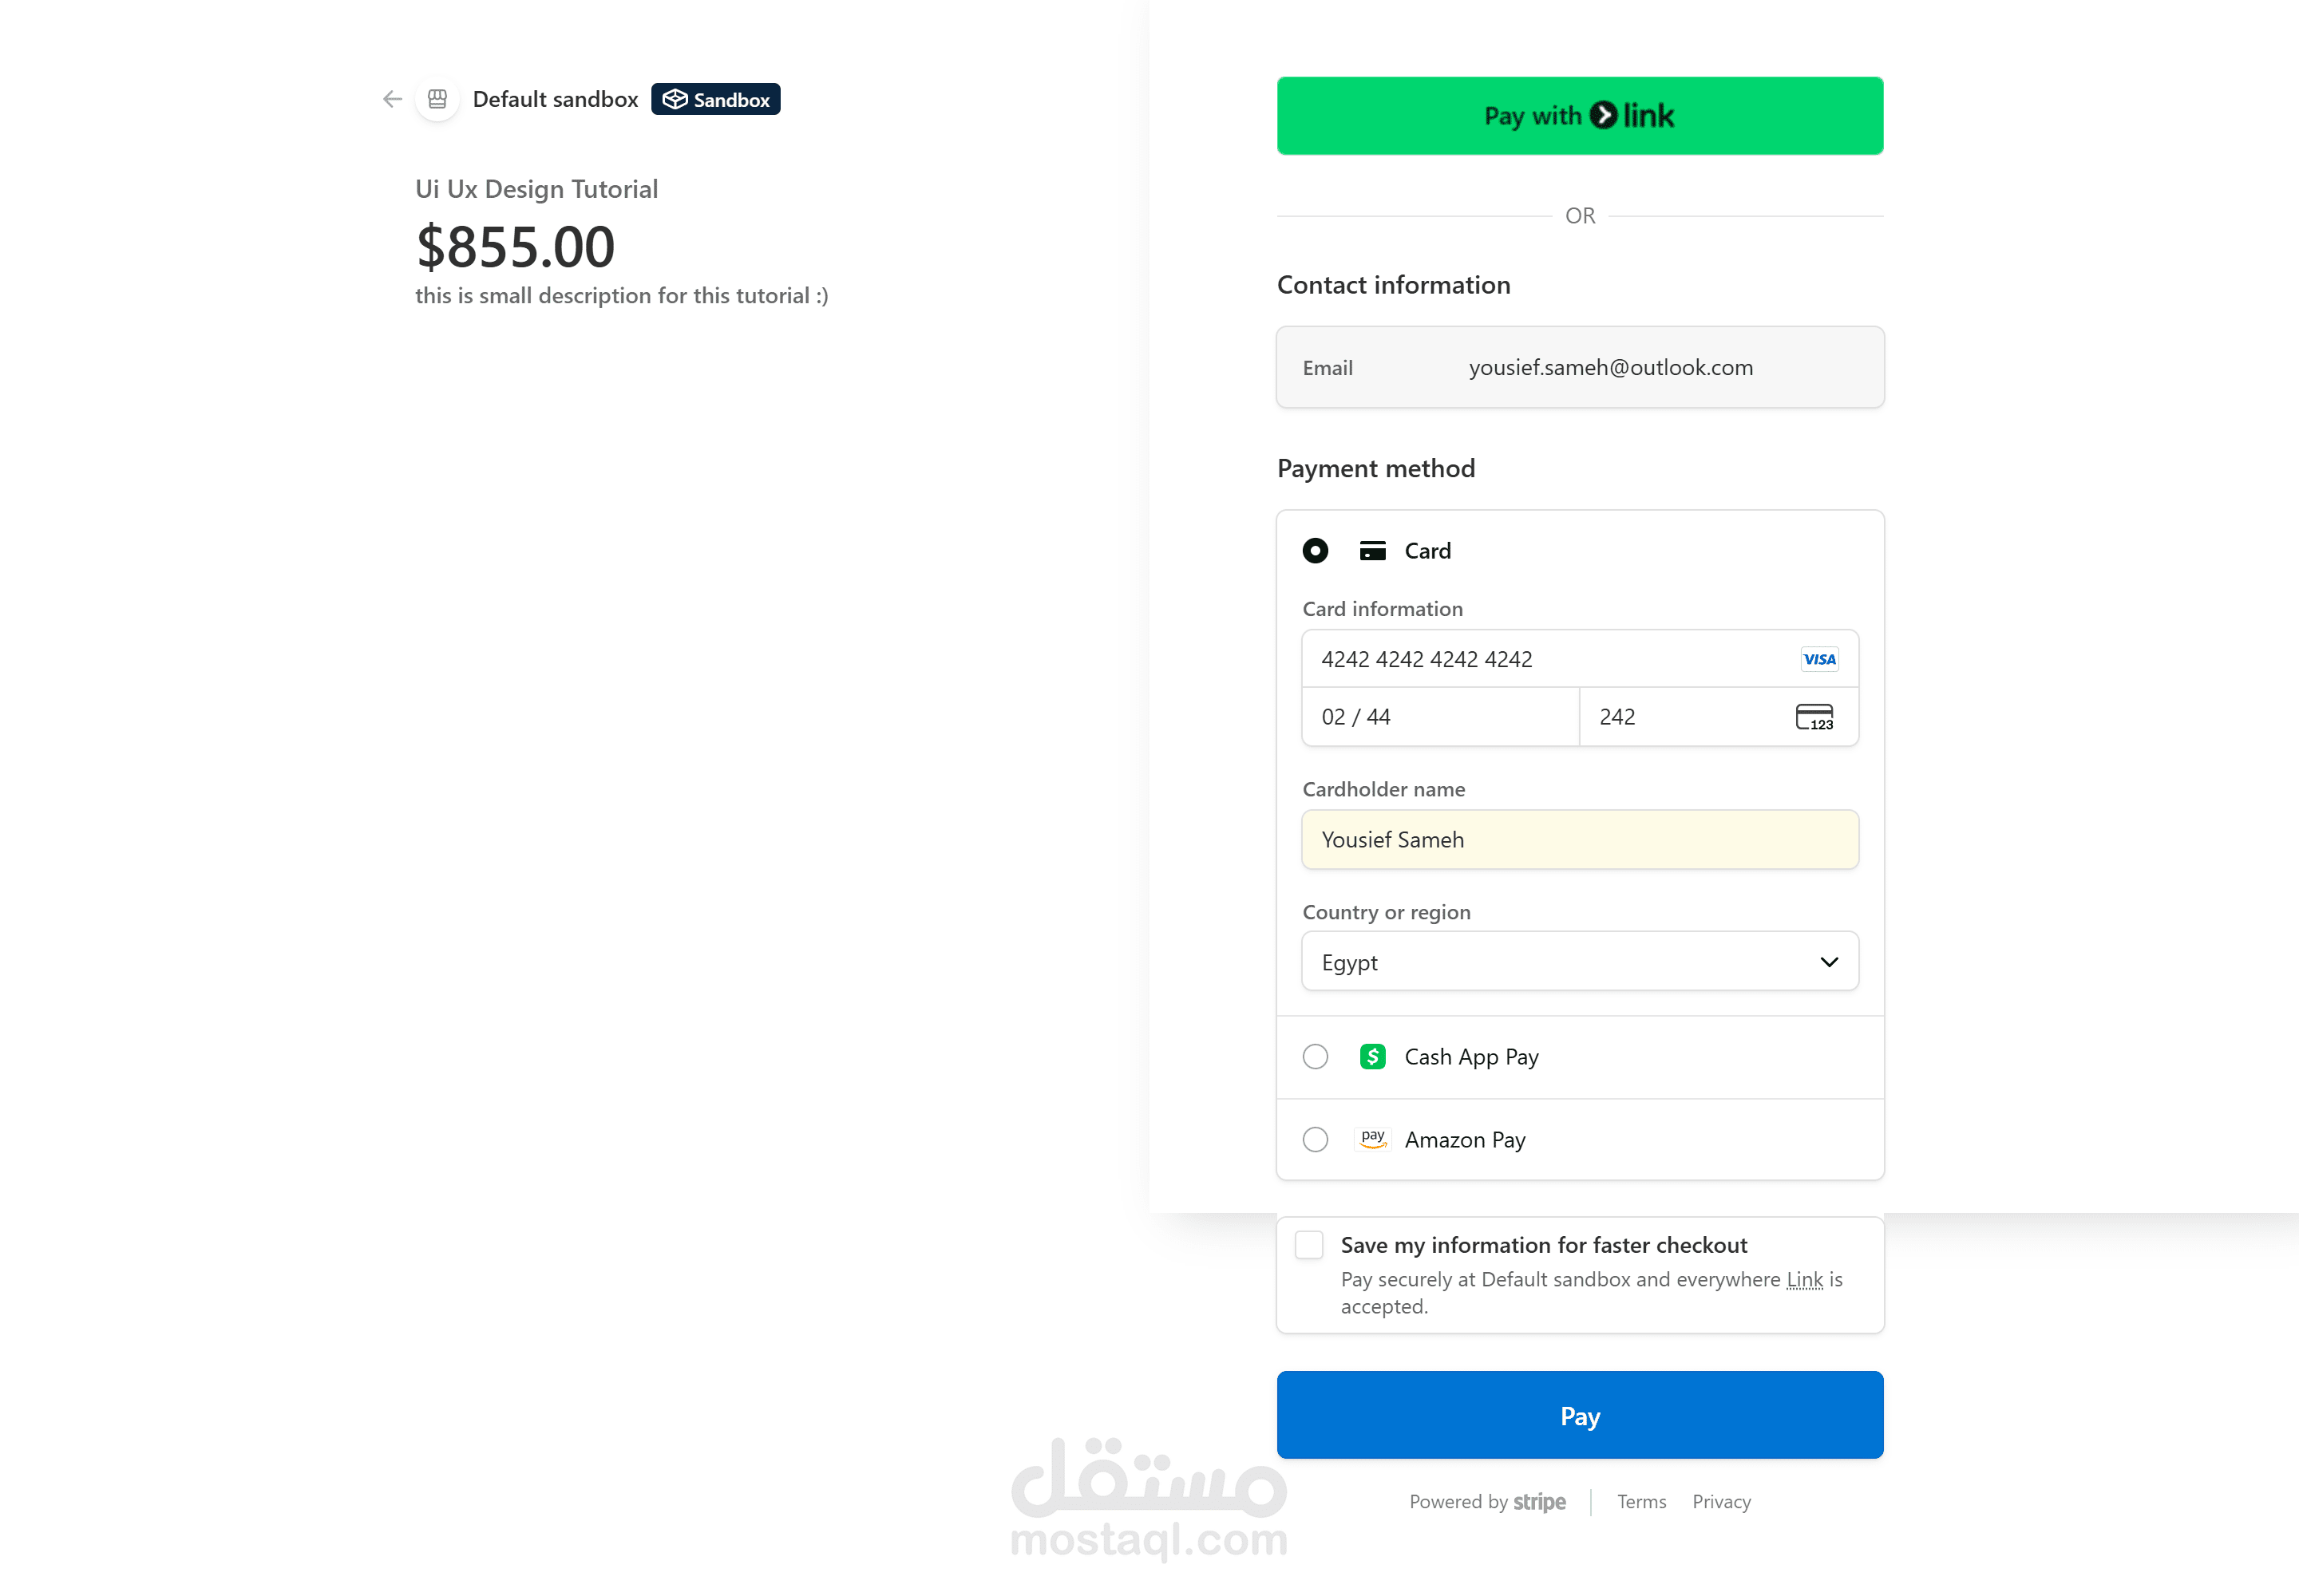Select the Amazon Pay radio button
2299x1596 pixels.
tap(1315, 1140)
